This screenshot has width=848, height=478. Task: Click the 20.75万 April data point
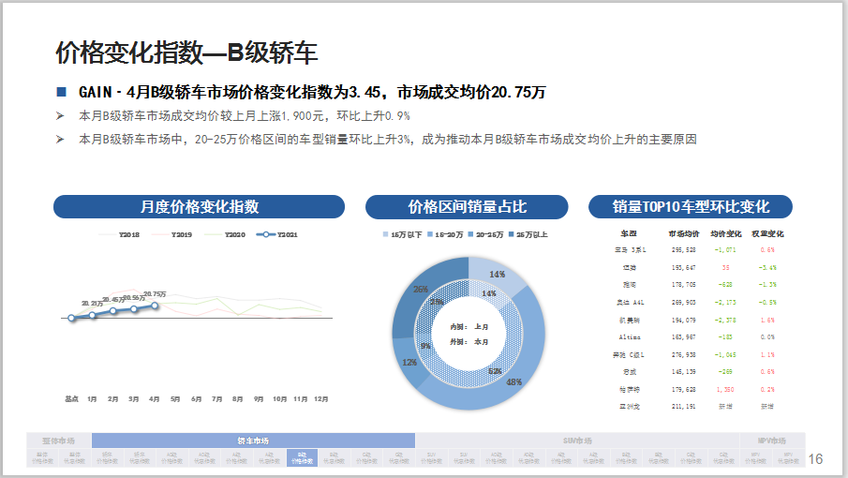pos(155,305)
